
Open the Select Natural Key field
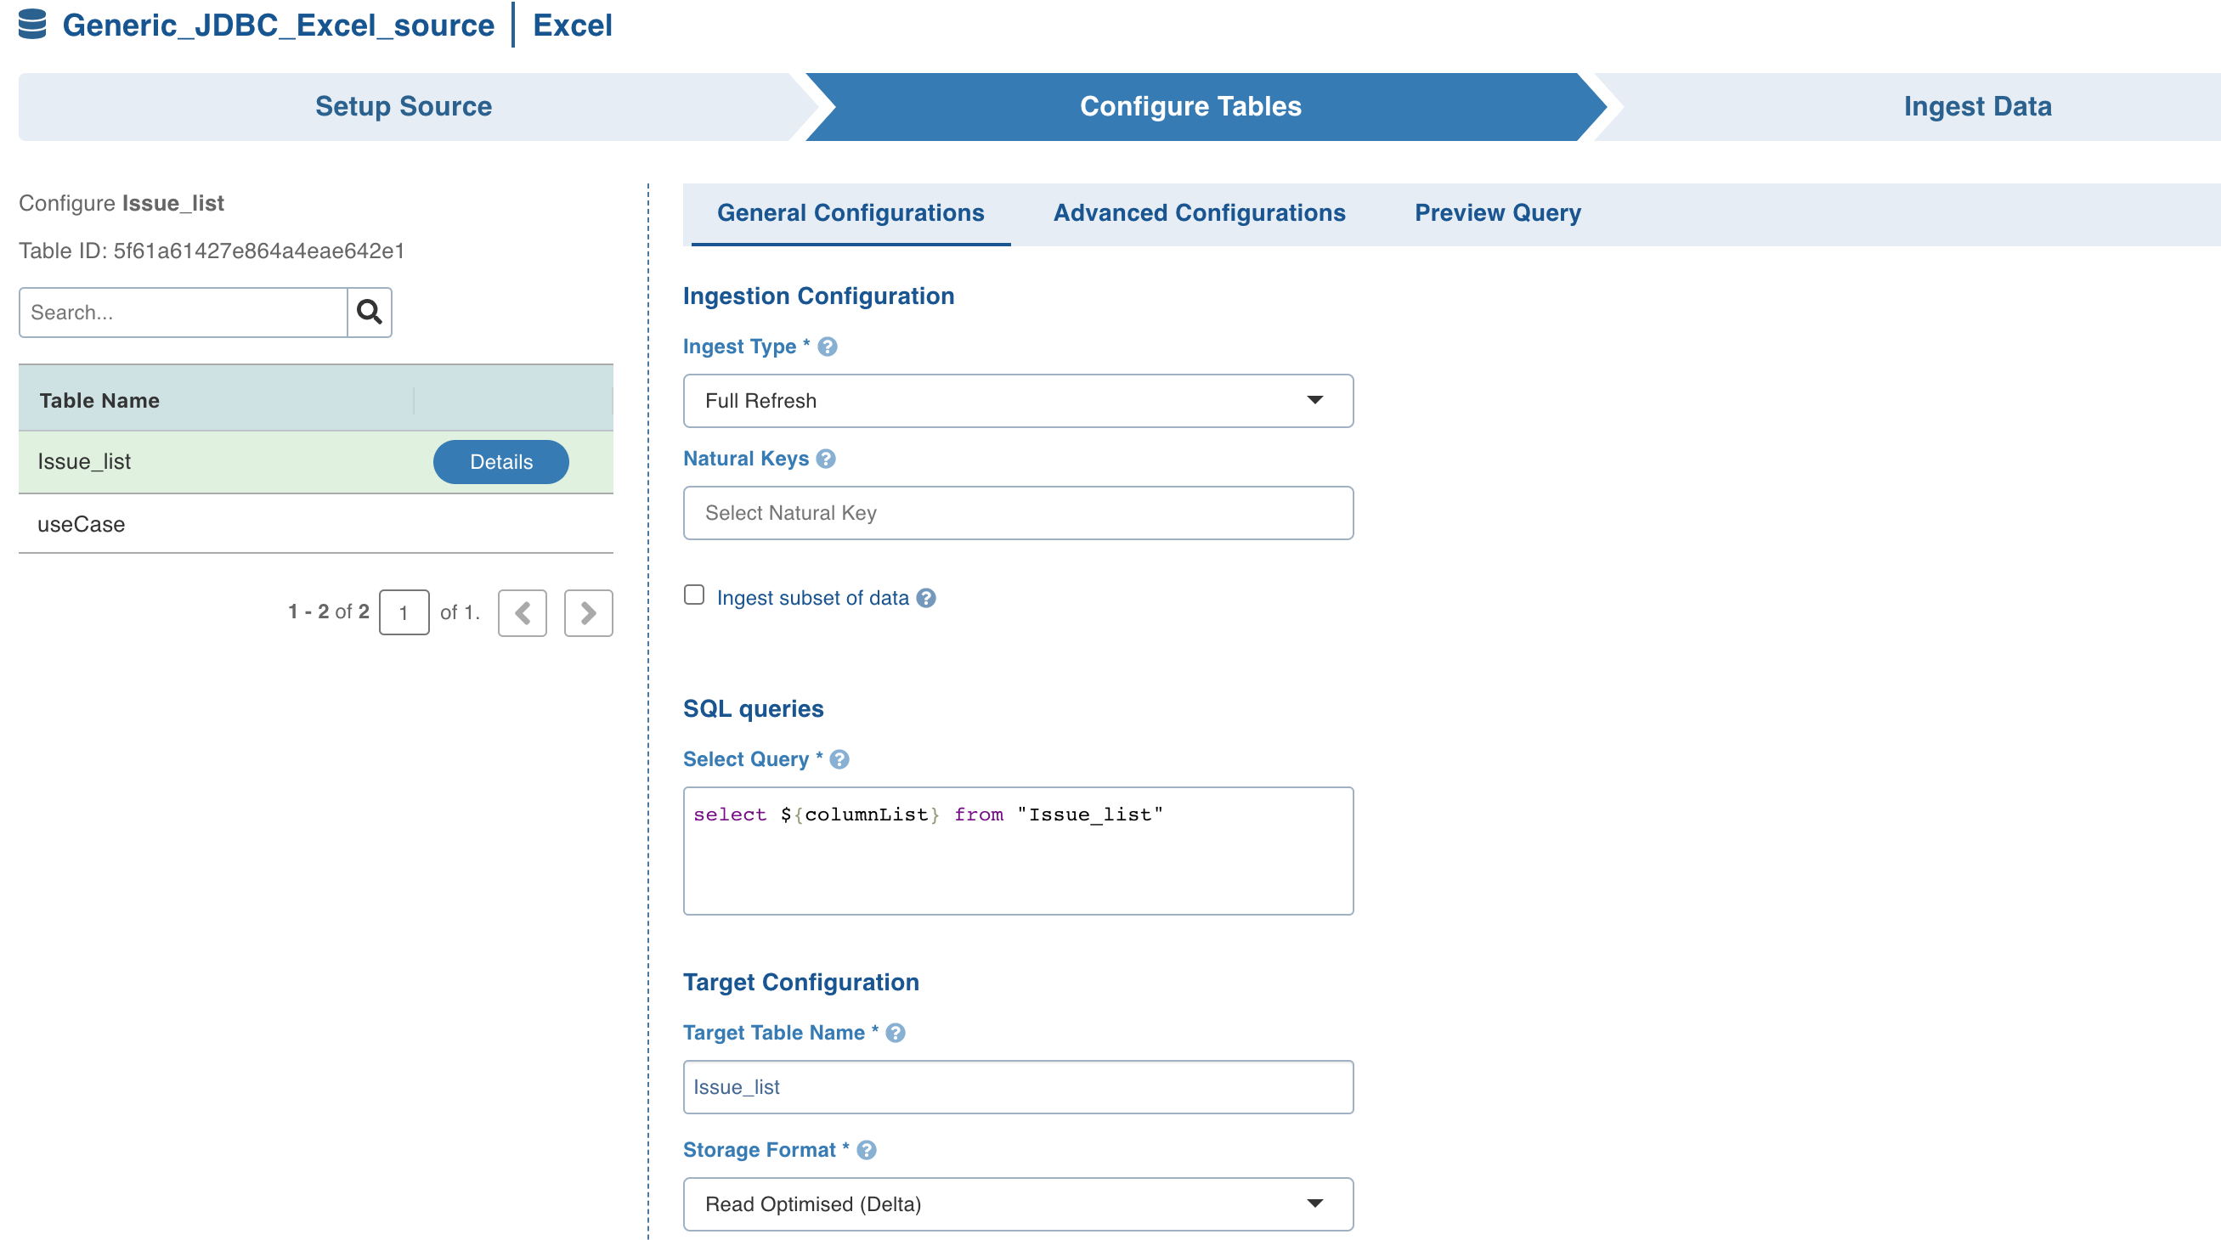[x=1017, y=513]
